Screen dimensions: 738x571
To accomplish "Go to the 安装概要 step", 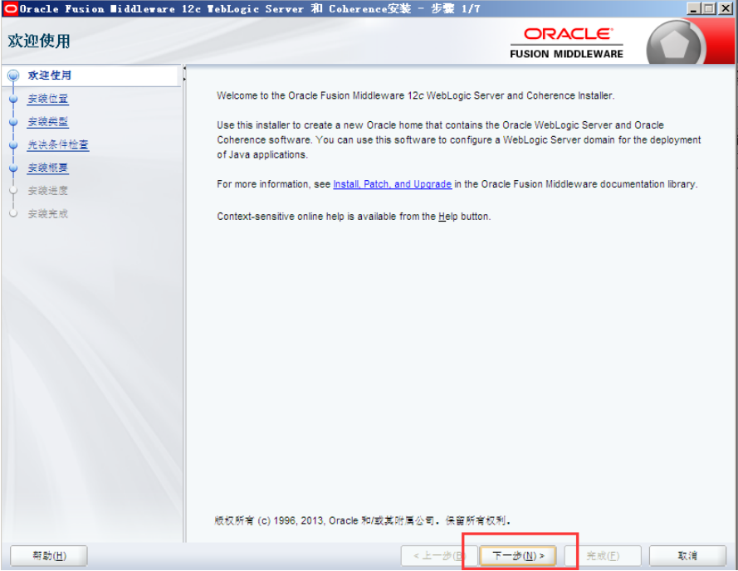I will click(x=48, y=168).
